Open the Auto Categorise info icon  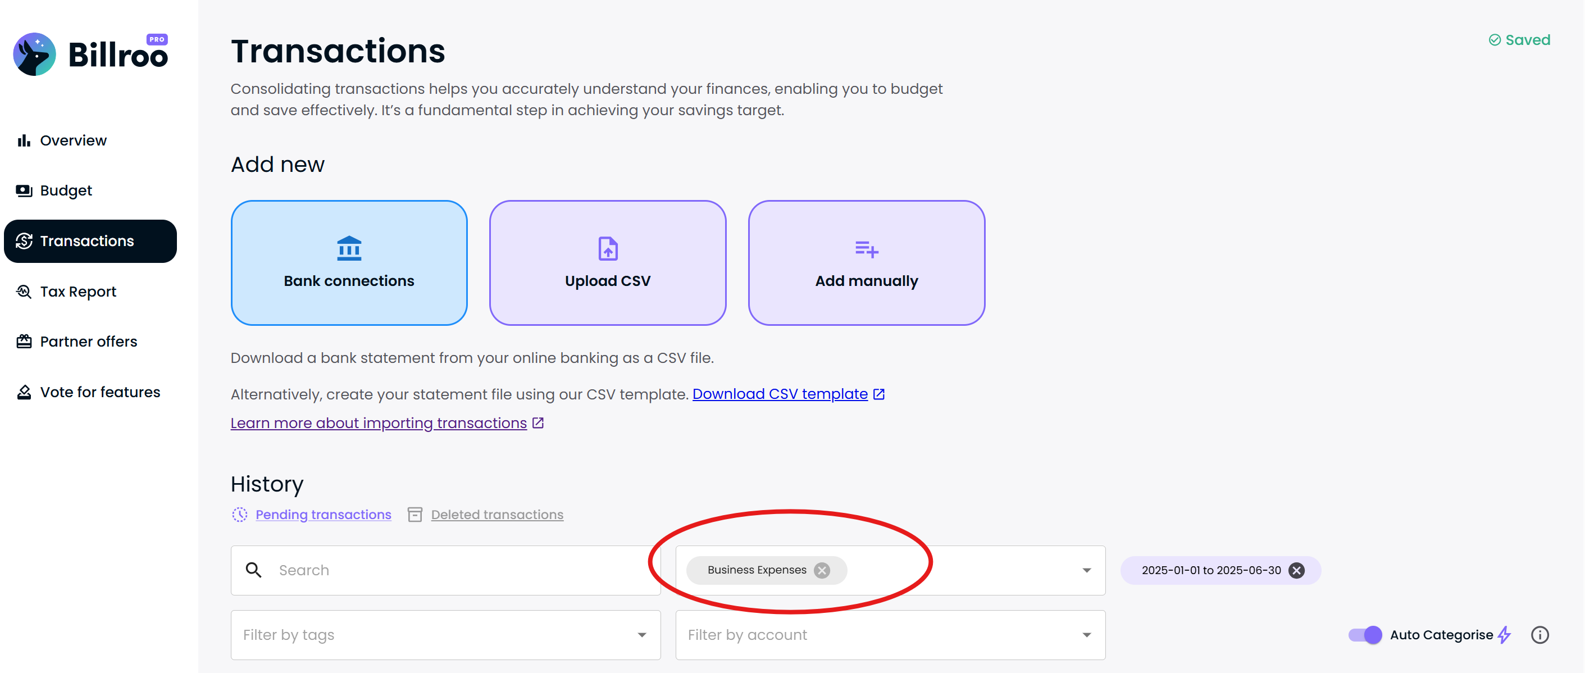click(1540, 635)
